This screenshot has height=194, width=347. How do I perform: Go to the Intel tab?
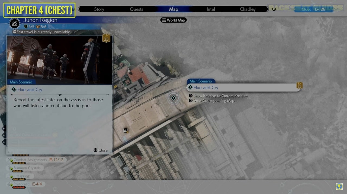pos(211,9)
